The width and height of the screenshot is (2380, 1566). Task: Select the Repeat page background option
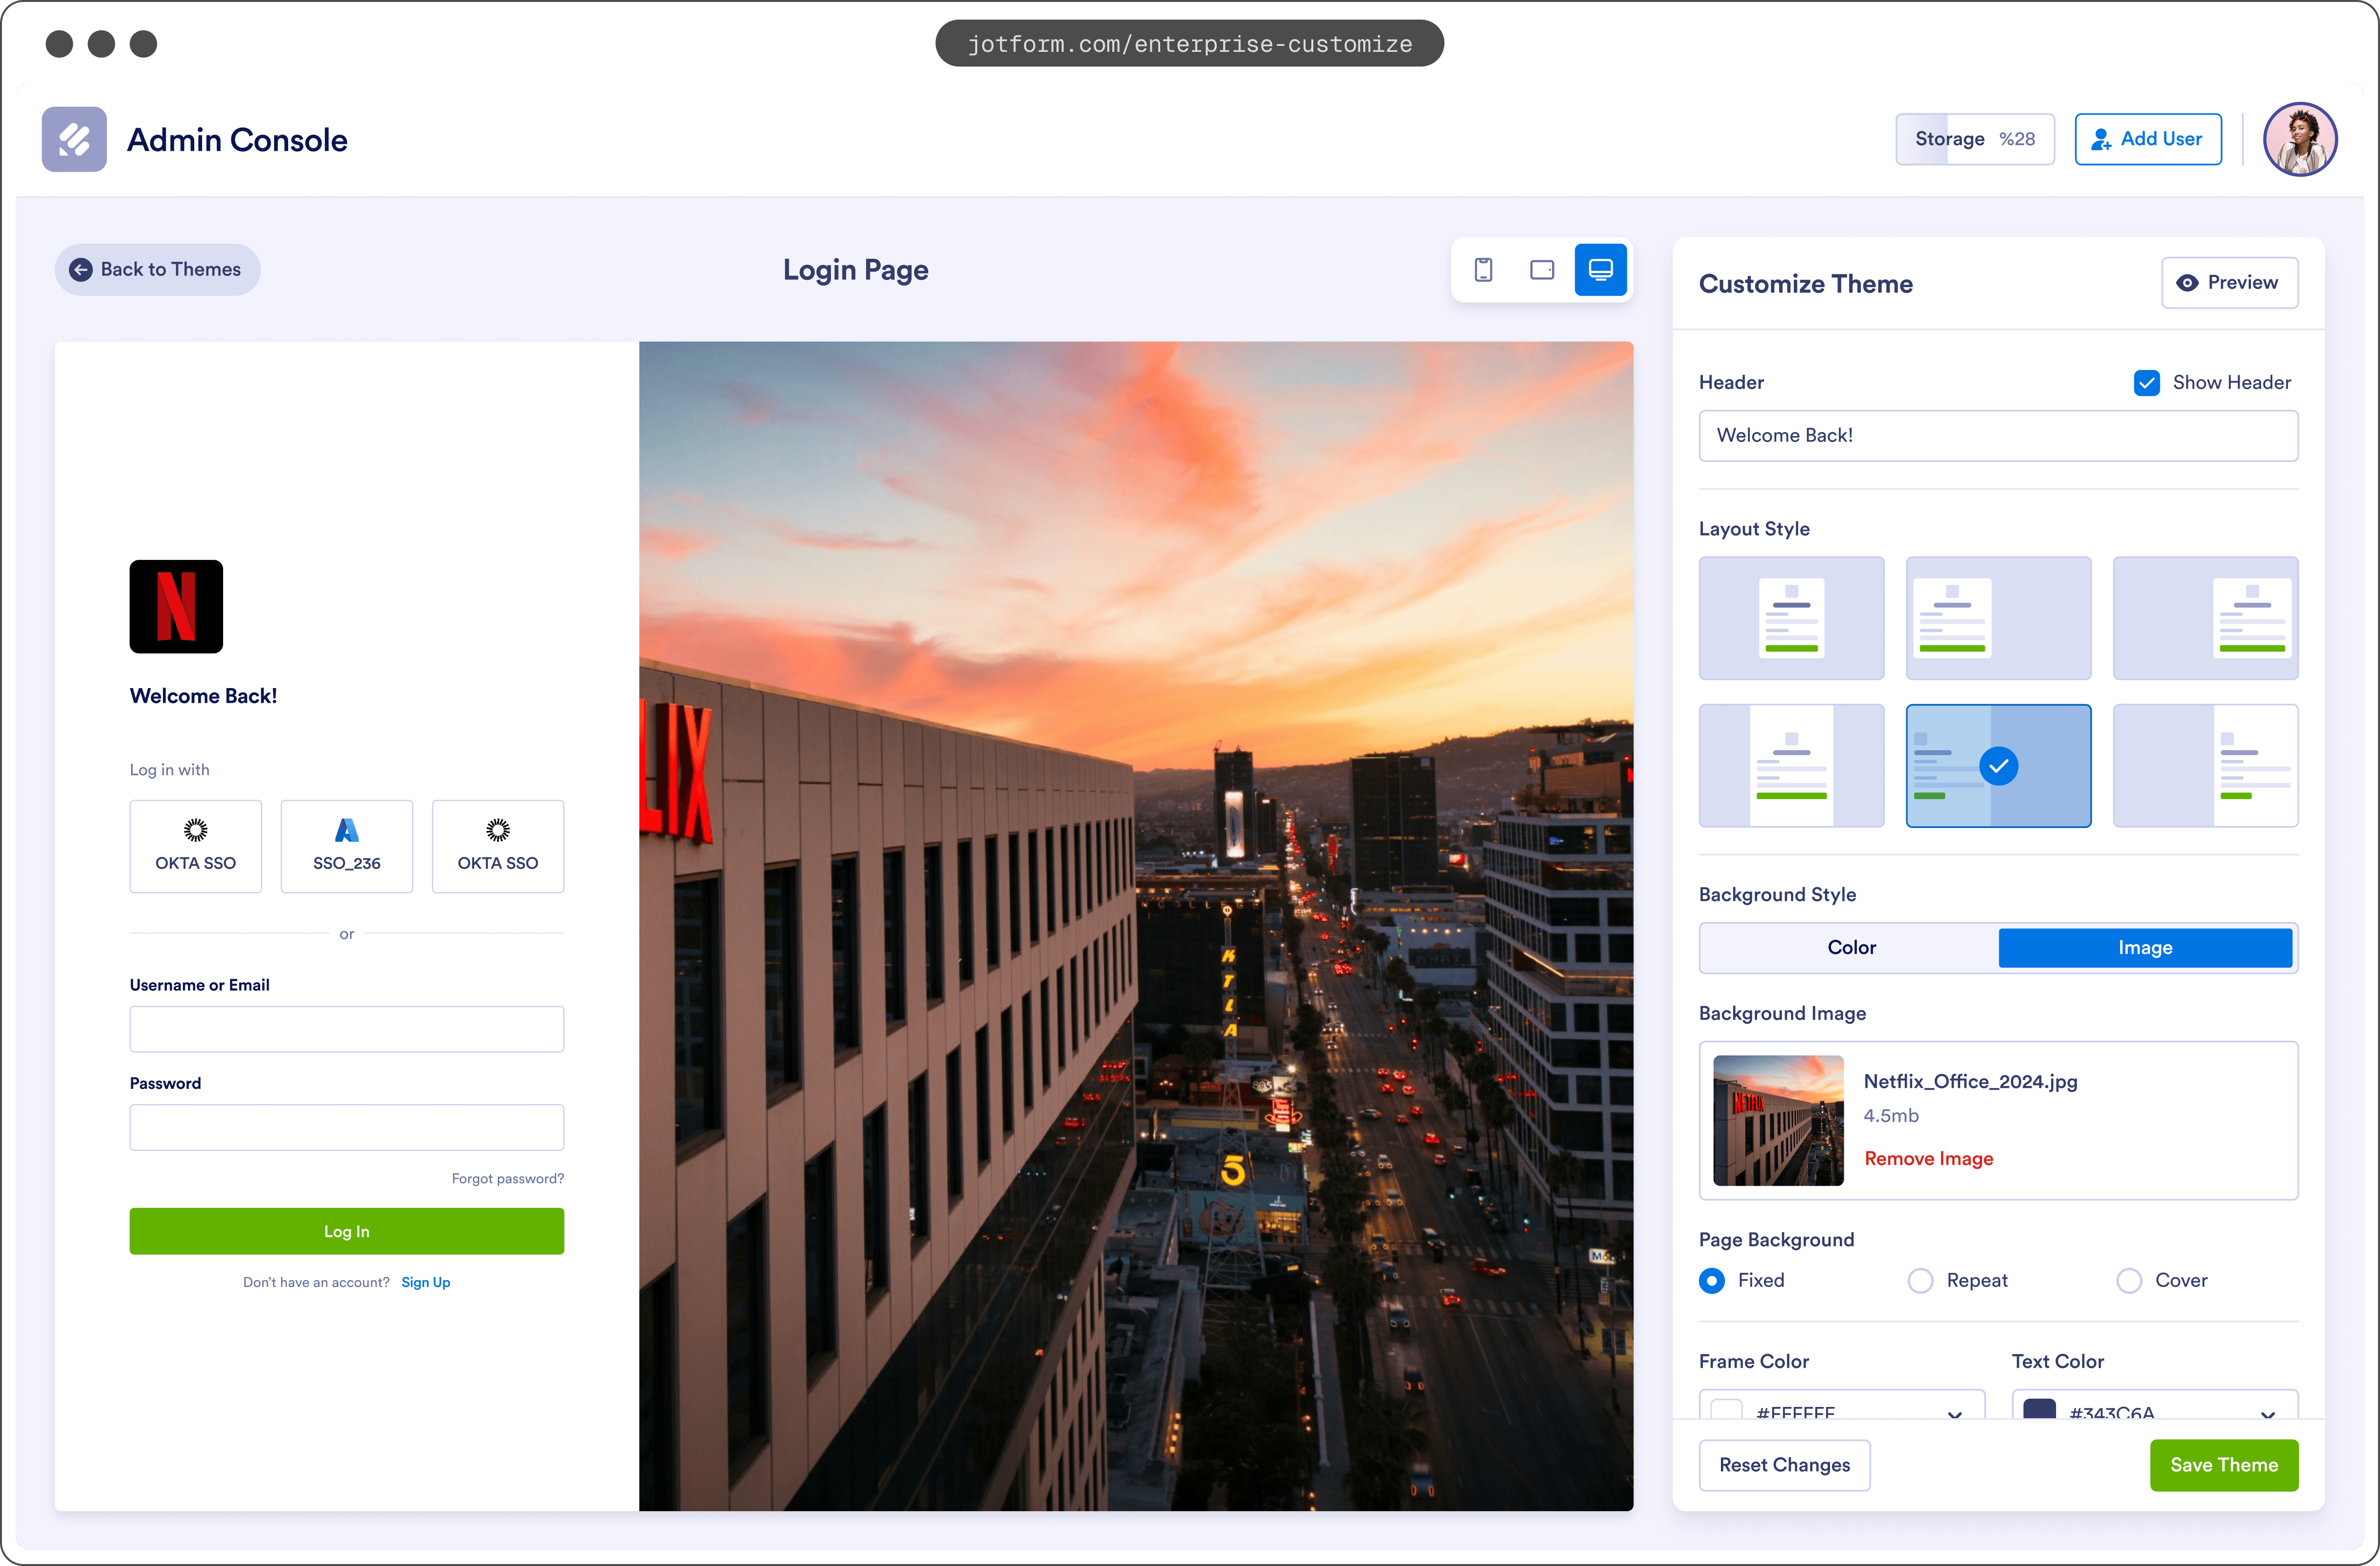point(1920,1280)
